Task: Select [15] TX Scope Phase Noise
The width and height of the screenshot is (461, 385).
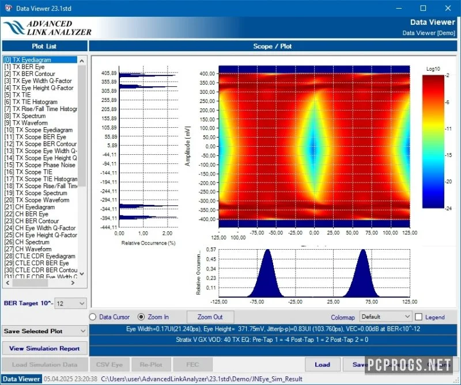Action: pyautogui.click(x=40, y=165)
